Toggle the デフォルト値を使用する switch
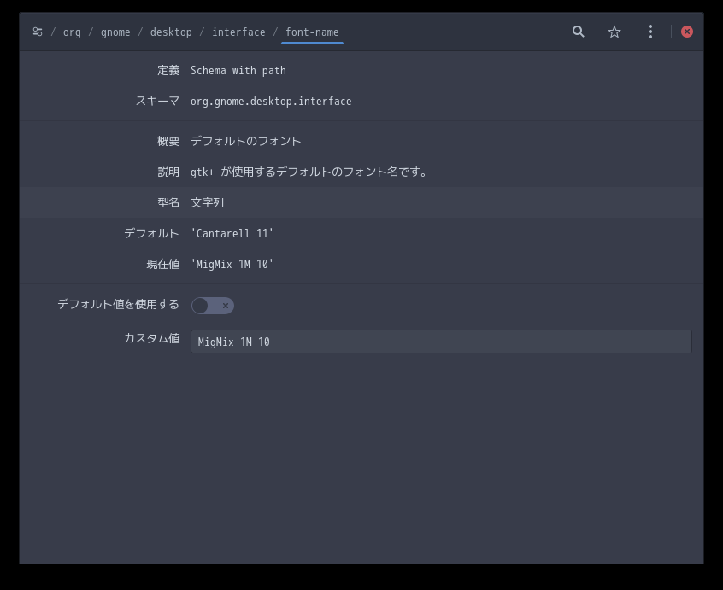 point(213,306)
